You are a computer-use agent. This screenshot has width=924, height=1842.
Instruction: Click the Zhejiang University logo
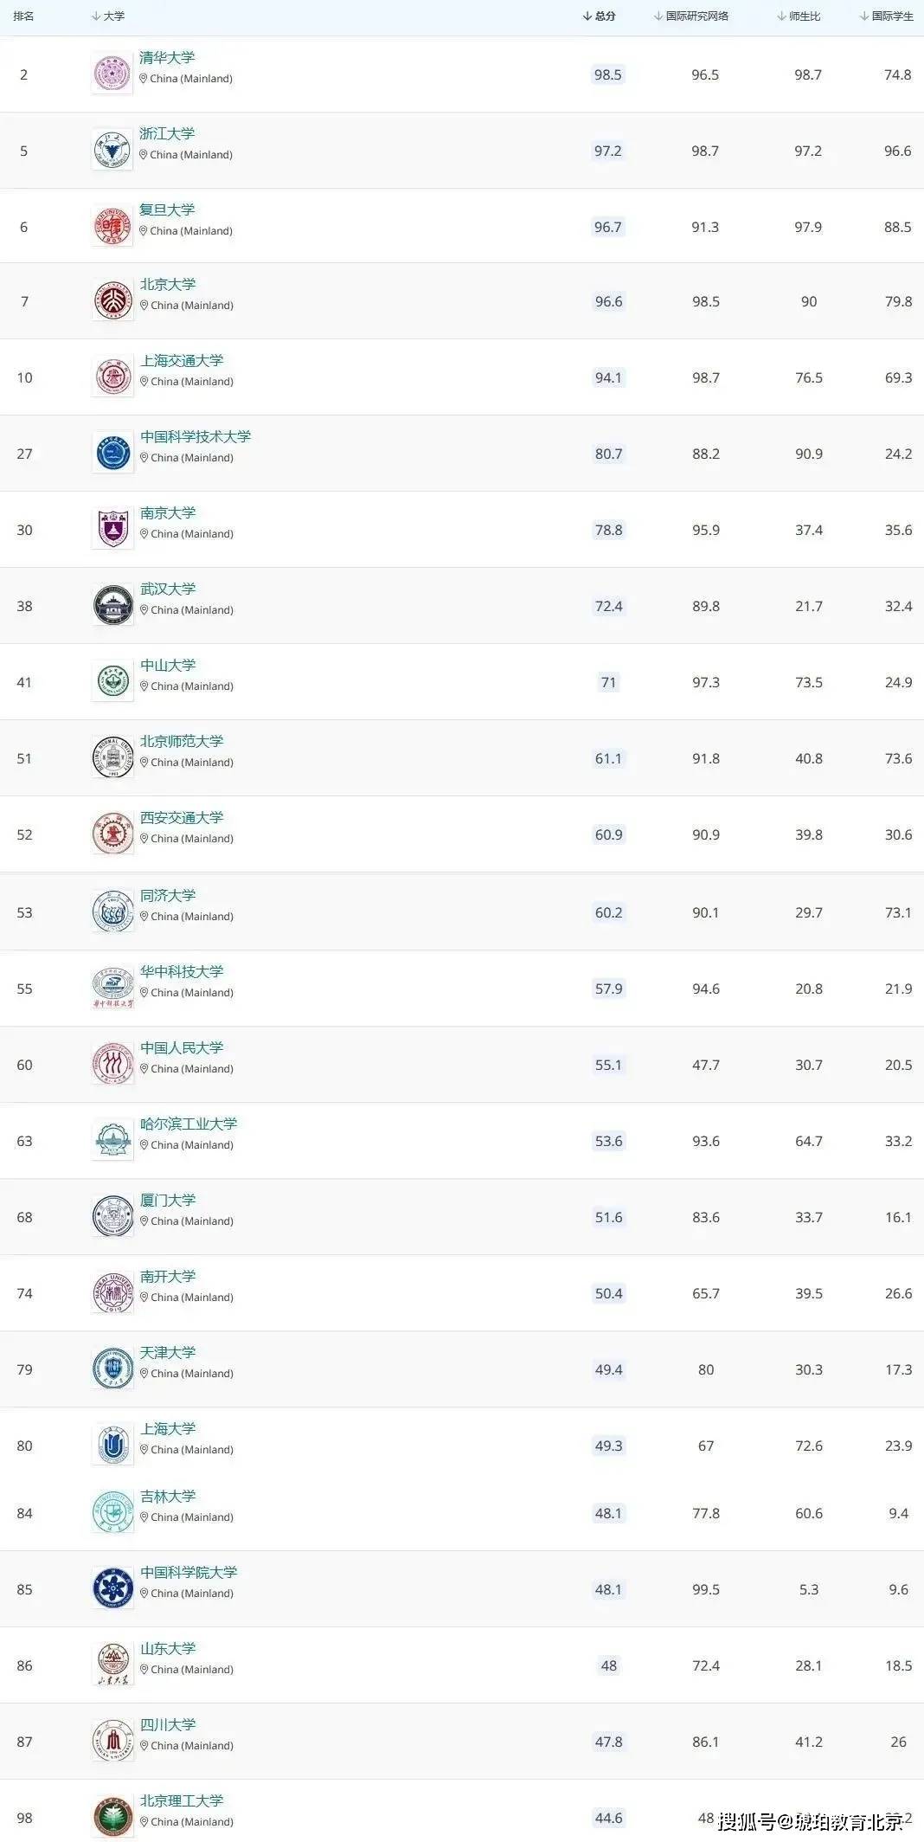point(112,150)
